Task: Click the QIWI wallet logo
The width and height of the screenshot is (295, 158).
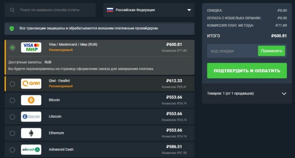Action: [31, 84]
